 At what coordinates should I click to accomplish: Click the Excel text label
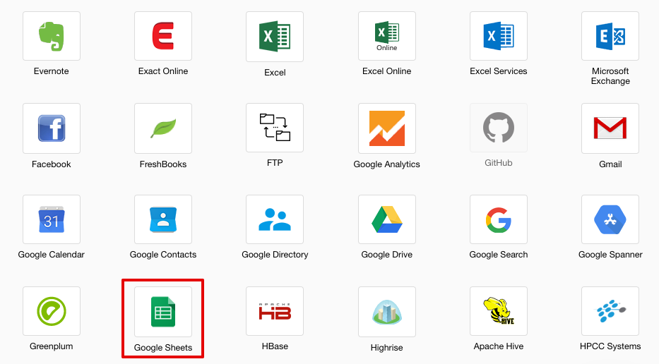click(275, 72)
